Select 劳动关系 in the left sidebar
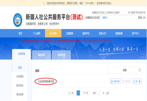The width and height of the screenshot is (147, 101). (x=20, y=94)
